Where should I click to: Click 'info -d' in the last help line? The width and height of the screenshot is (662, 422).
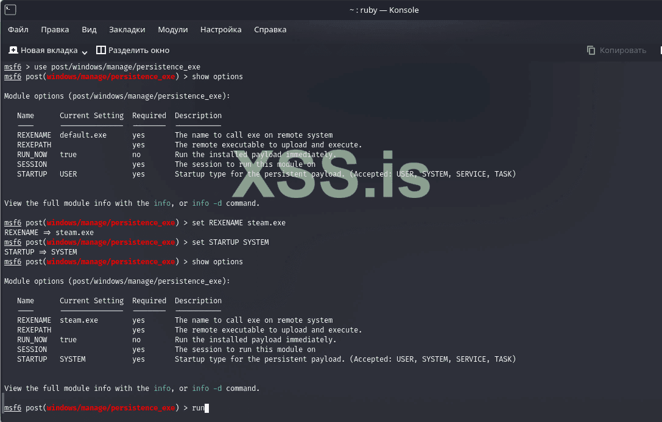click(207, 389)
